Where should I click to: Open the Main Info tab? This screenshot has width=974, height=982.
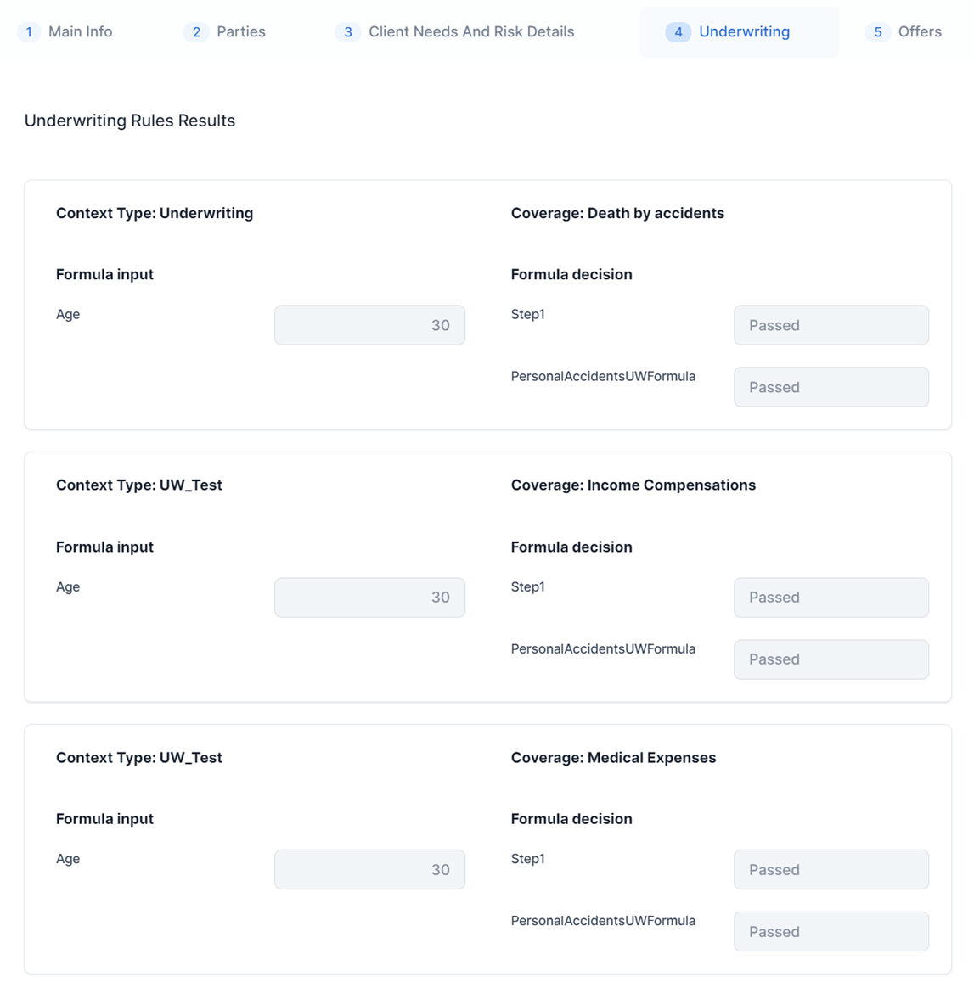click(x=80, y=32)
